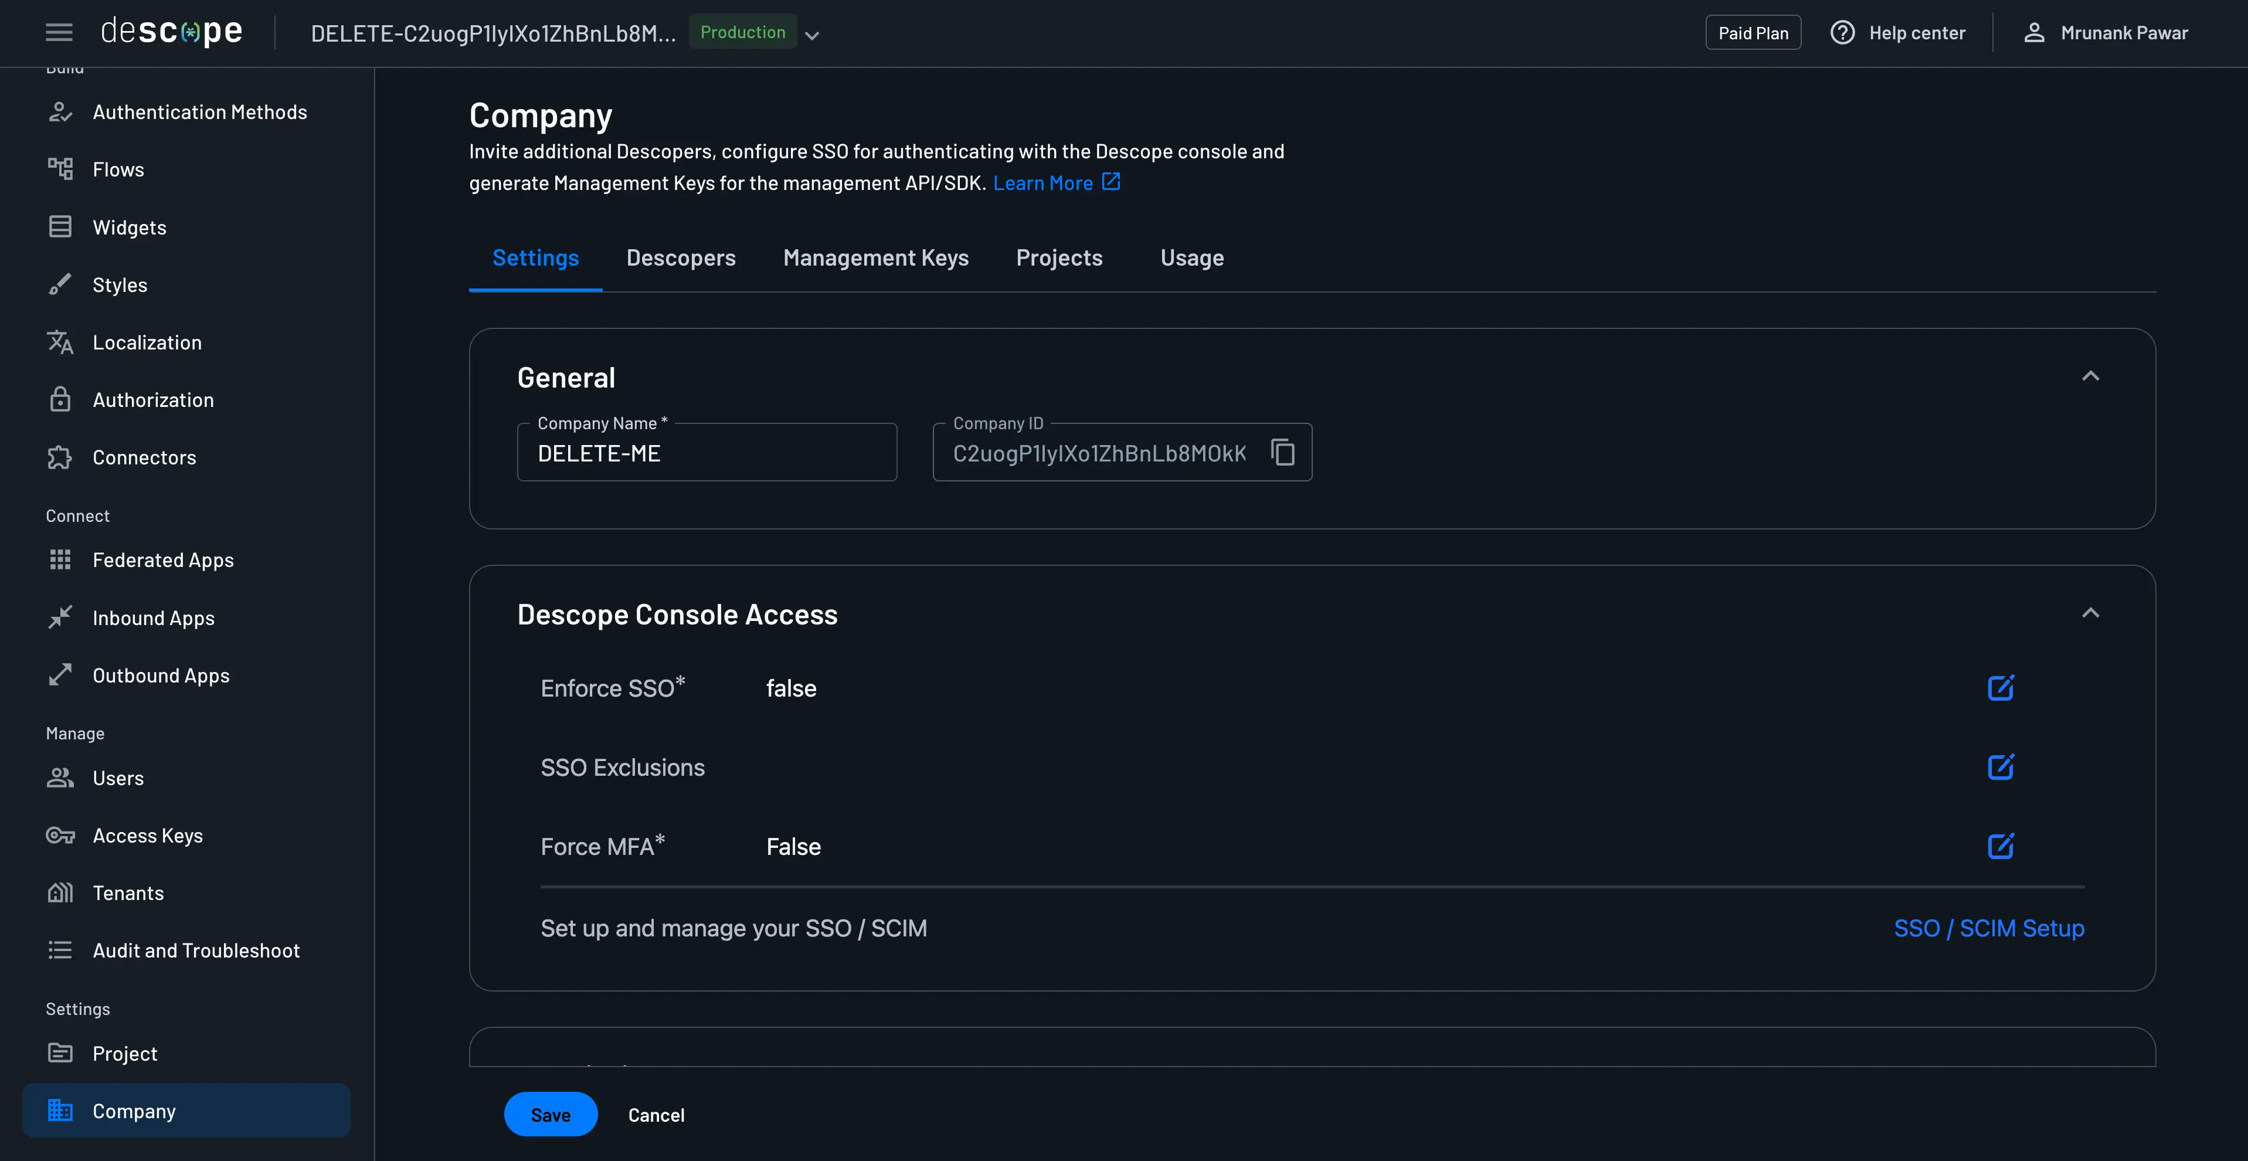The width and height of the screenshot is (2248, 1161).
Task: Open the Flows sidebar section
Action: point(118,169)
